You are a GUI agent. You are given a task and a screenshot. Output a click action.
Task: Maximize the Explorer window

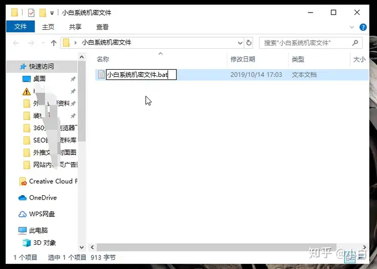[334, 12]
